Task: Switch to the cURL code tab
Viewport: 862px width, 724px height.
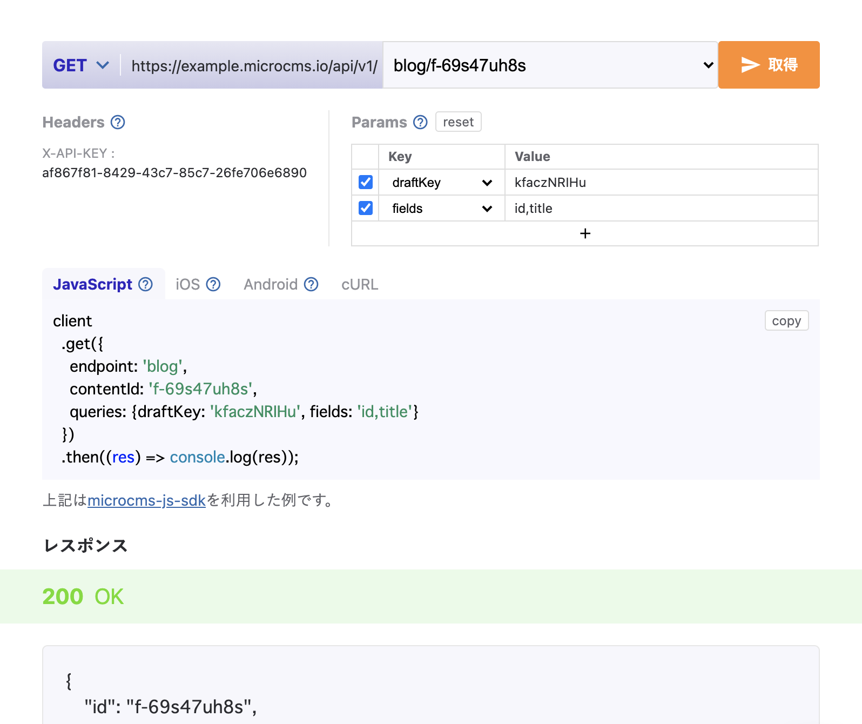Action: click(360, 285)
